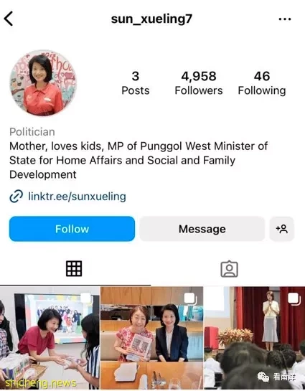Switch to the tagged photos tab
This screenshot has width=305, height=391.
click(229, 269)
